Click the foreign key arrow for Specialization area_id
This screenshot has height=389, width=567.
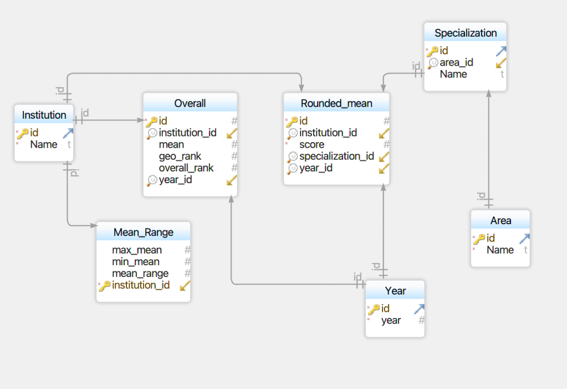coord(501,63)
